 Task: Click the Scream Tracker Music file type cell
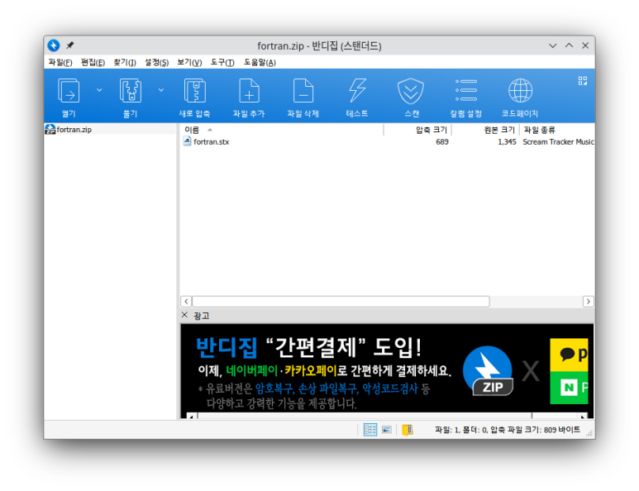coord(558,142)
